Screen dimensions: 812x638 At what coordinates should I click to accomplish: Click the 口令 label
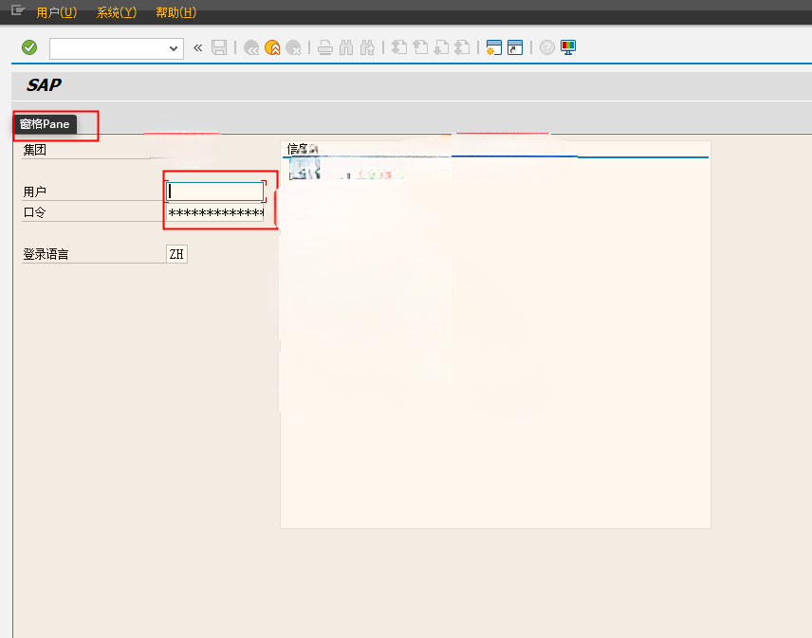35,212
